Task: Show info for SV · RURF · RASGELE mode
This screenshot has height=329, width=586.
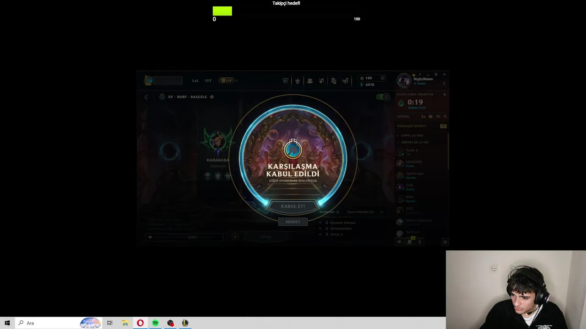Action: [212, 97]
